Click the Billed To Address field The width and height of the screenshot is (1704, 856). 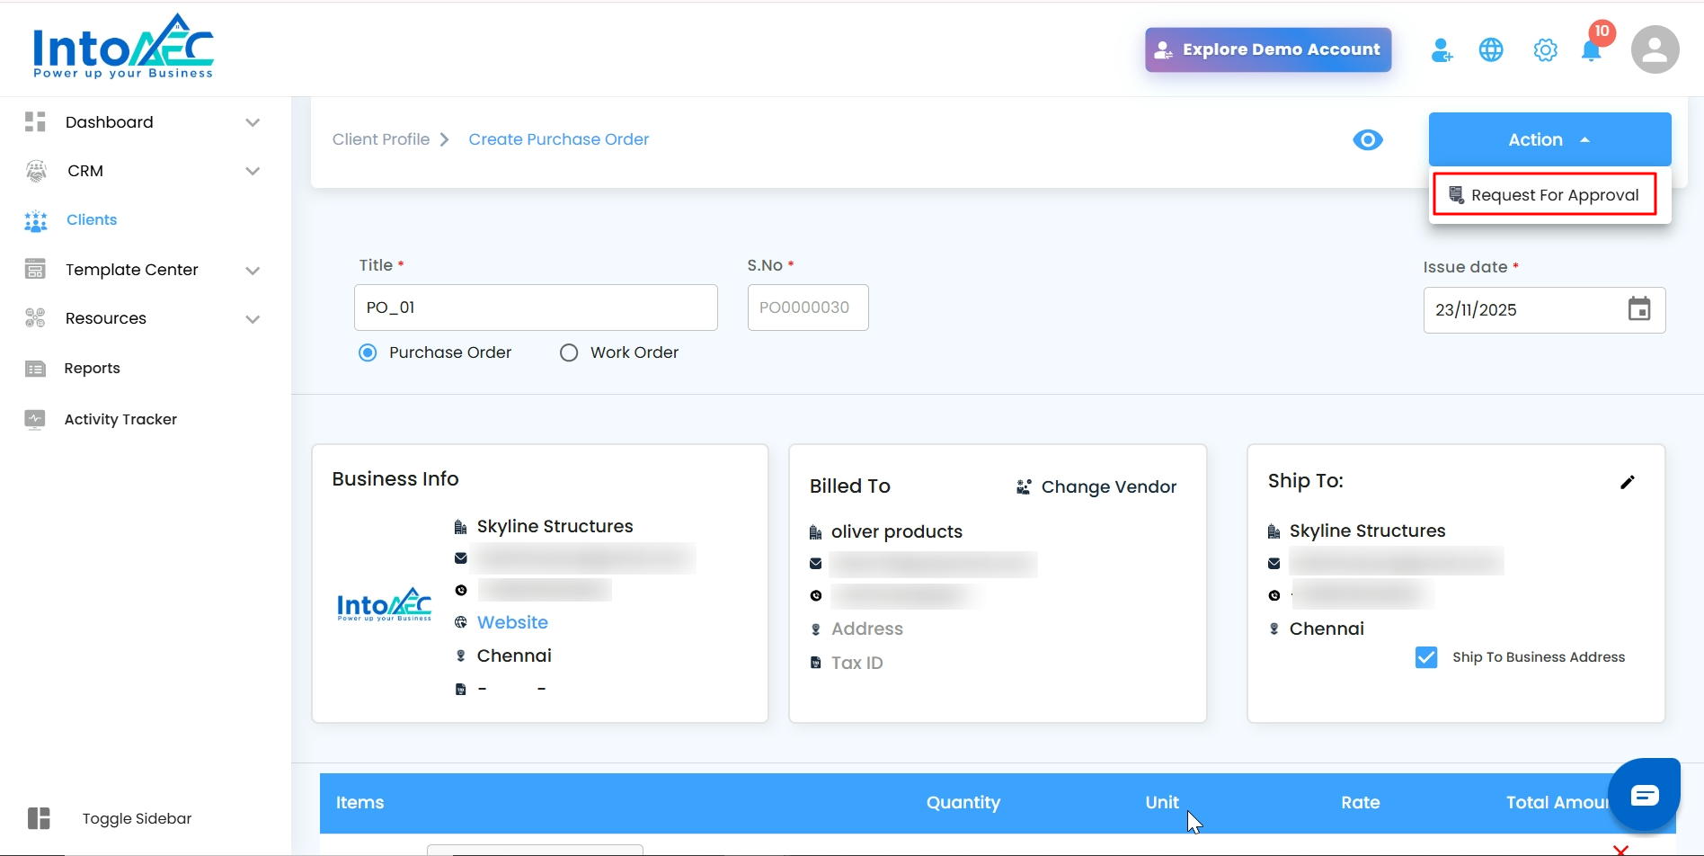click(x=866, y=629)
